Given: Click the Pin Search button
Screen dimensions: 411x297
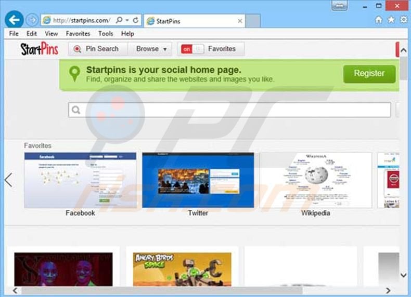Looking at the screenshot, I should pyautogui.click(x=98, y=49).
